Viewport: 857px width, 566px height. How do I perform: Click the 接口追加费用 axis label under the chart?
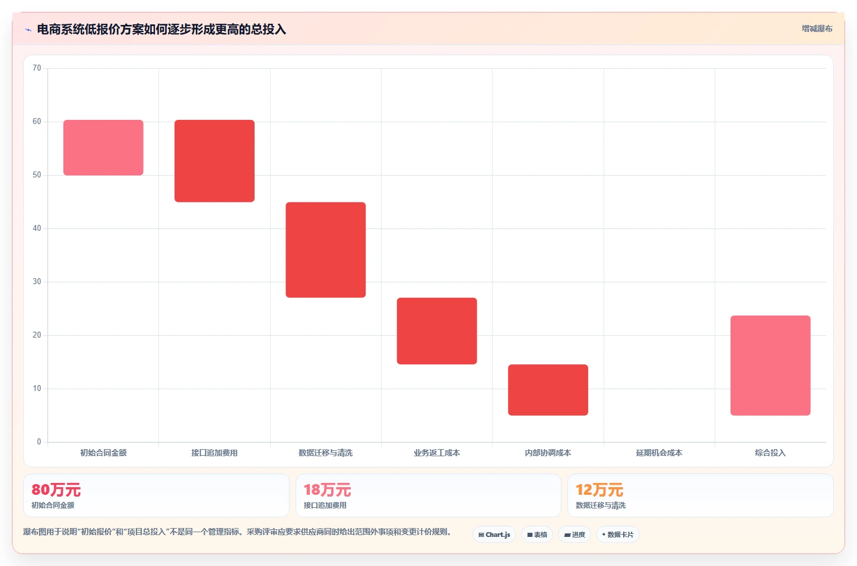click(214, 453)
